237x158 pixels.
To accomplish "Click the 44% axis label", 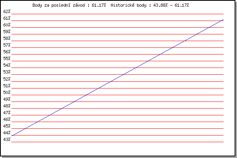I will click(x=7, y=133).
